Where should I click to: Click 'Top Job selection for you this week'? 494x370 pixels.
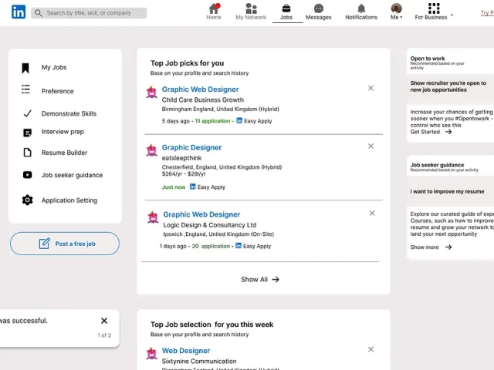pyautogui.click(x=211, y=325)
